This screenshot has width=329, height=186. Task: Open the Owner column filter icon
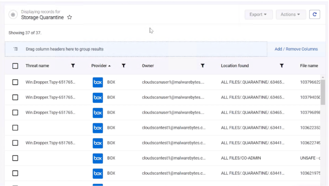203,66
